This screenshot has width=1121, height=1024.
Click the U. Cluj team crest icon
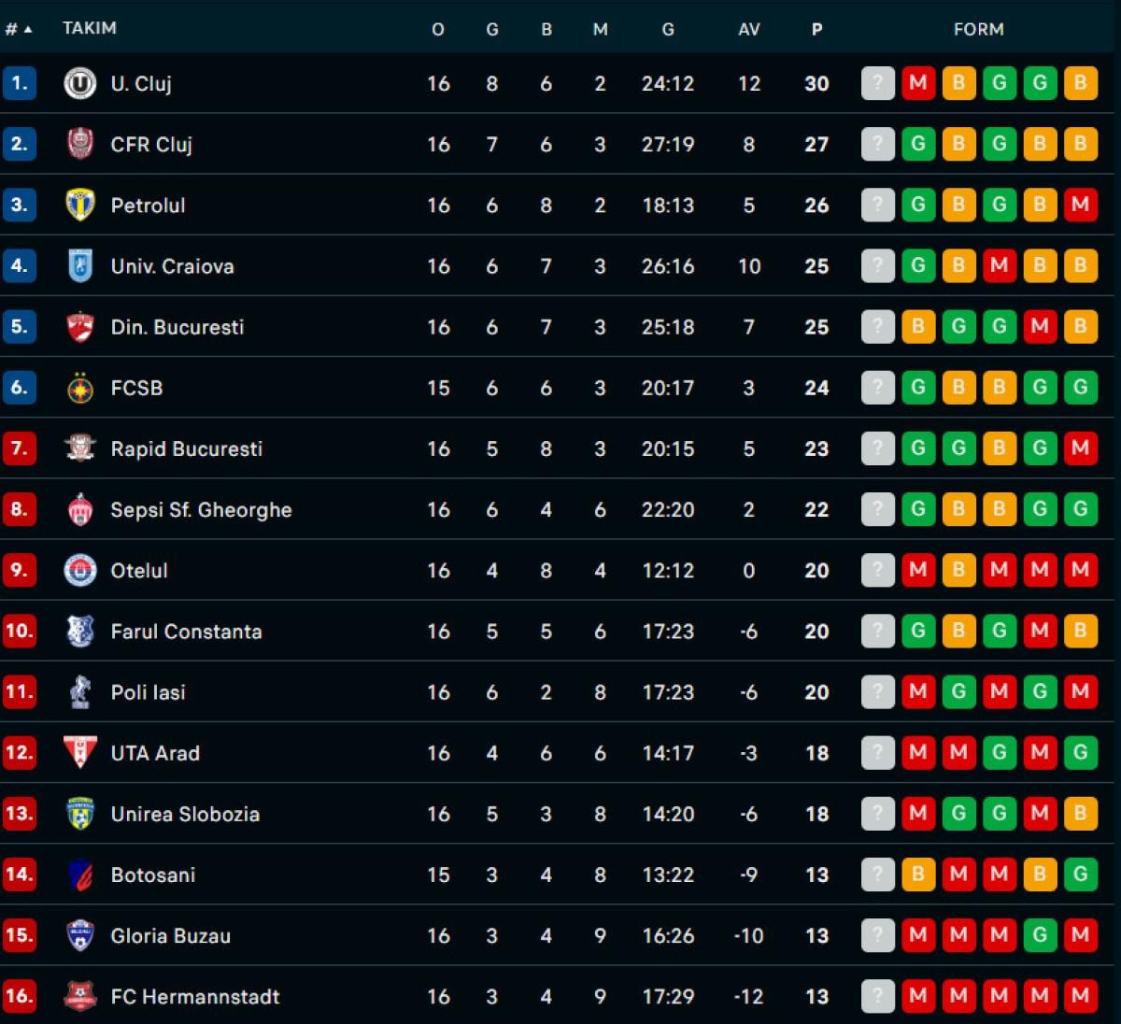coord(80,83)
